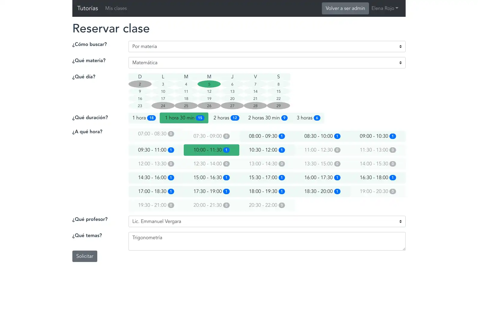Pick day 14 in the calendar

tap(256, 91)
